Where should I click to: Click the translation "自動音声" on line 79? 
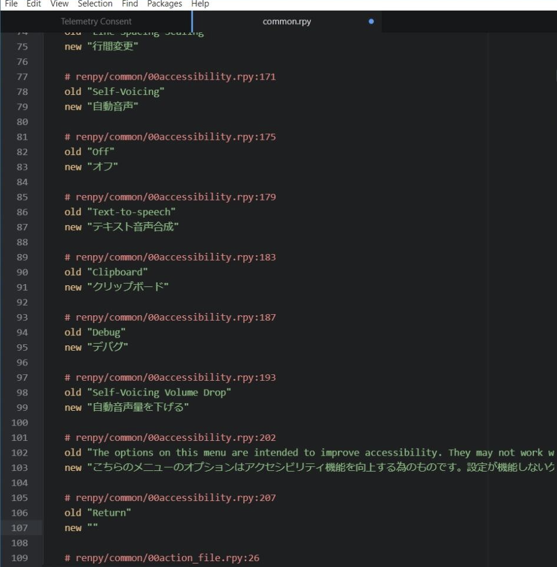coord(112,107)
